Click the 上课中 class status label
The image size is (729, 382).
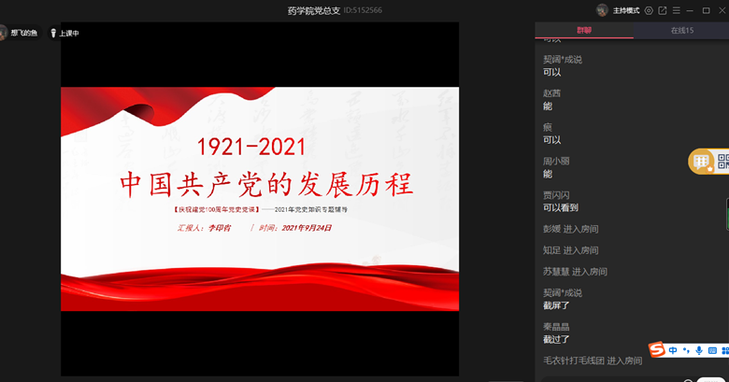coord(69,33)
